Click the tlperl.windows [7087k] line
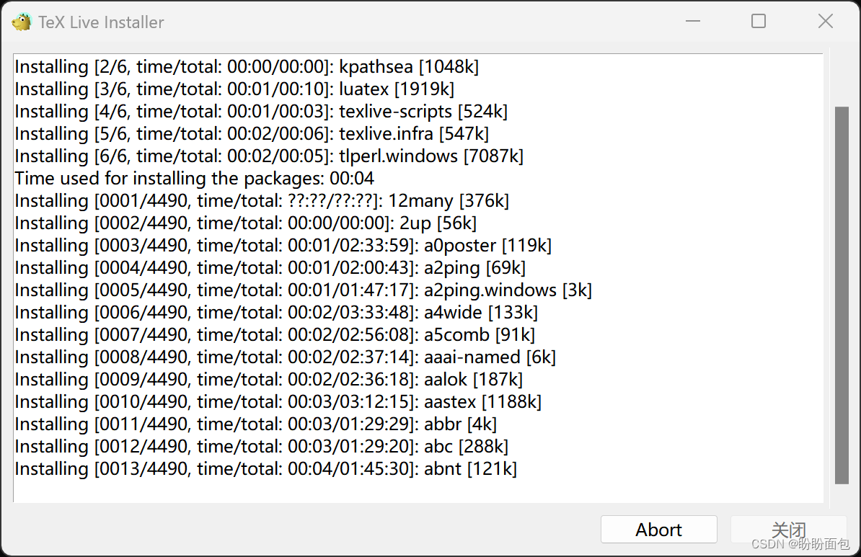Screen dimensions: 861x557 tap(269, 156)
